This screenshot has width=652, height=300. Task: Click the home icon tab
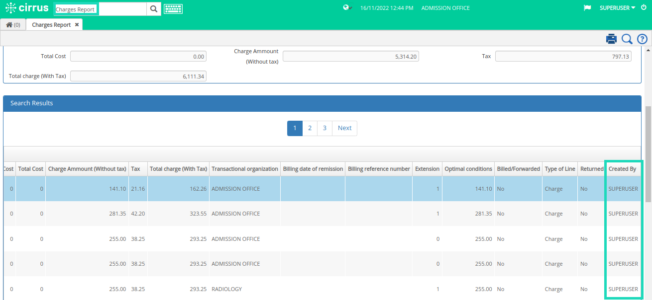pyautogui.click(x=9, y=24)
